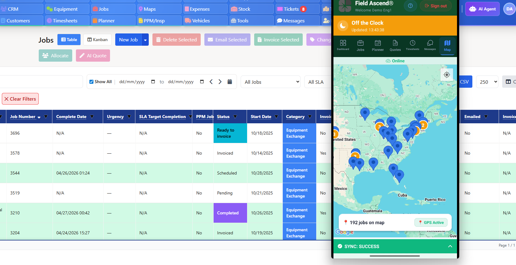Image resolution: width=516 pixels, height=265 pixels.
Task: Open Timesheets tab in mobile app
Action: [412, 45]
